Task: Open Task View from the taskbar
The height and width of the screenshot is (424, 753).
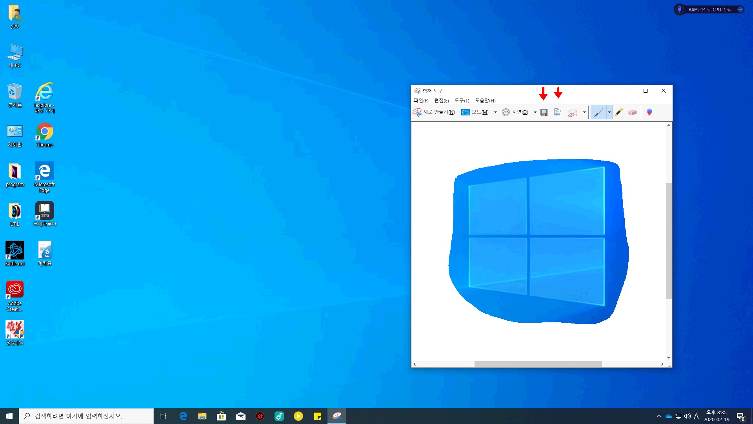Action: pos(163,416)
